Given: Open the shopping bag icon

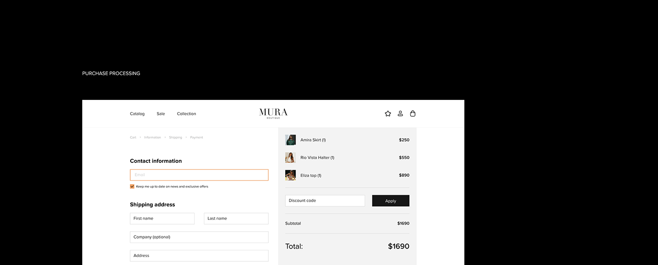Looking at the screenshot, I should coord(413,114).
